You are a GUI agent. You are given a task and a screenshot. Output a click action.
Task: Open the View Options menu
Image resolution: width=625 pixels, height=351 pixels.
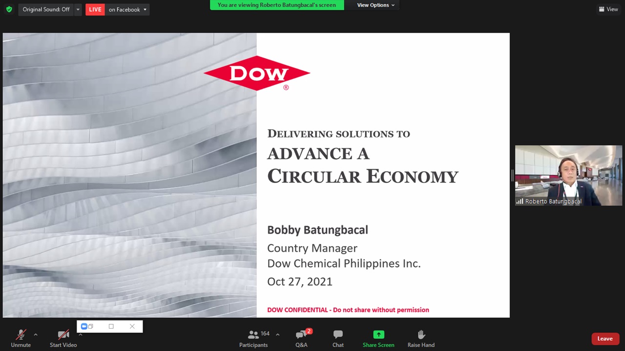[375, 5]
